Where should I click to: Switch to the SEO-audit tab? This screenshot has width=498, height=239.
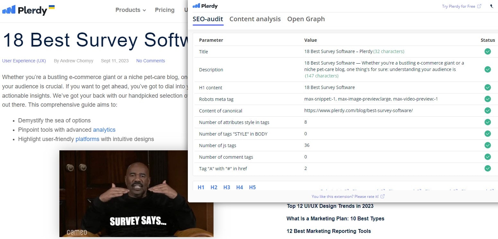[208, 19]
